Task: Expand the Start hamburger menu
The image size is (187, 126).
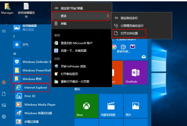Action: click(4, 31)
